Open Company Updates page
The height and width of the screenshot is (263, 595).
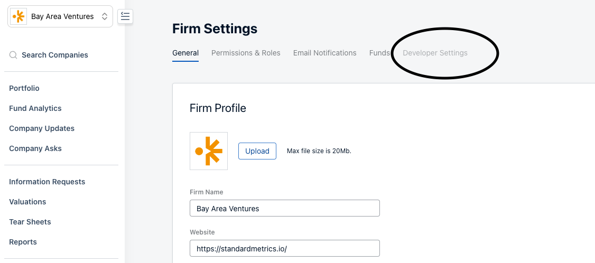[x=42, y=128]
